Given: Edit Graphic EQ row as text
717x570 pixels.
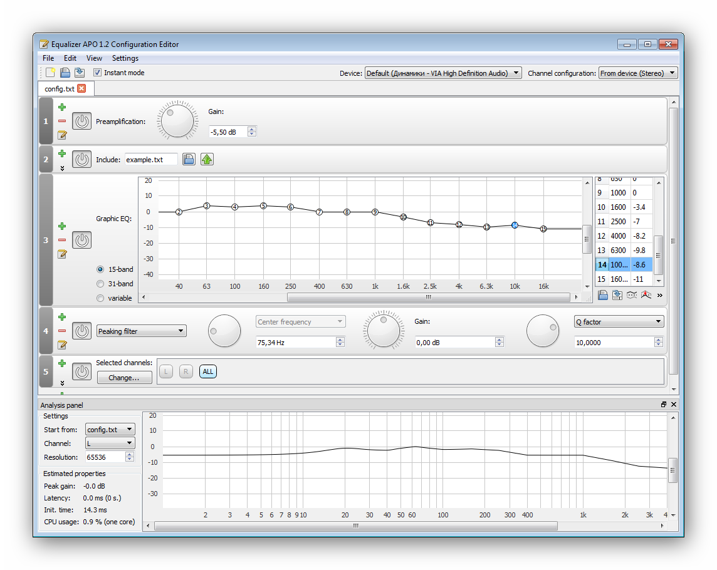Looking at the screenshot, I should (x=62, y=254).
